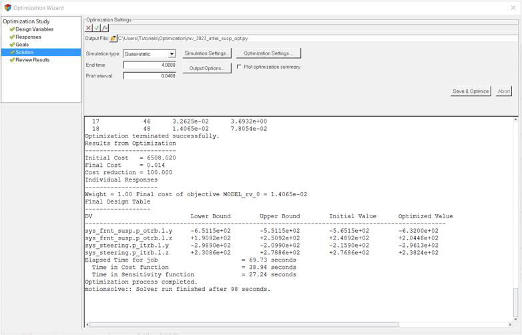Select Solution in the study tree
Screen dimensions: 522x335
coord(25,52)
